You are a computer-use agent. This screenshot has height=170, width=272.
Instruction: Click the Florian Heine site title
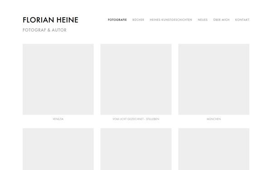pyautogui.click(x=50, y=20)
